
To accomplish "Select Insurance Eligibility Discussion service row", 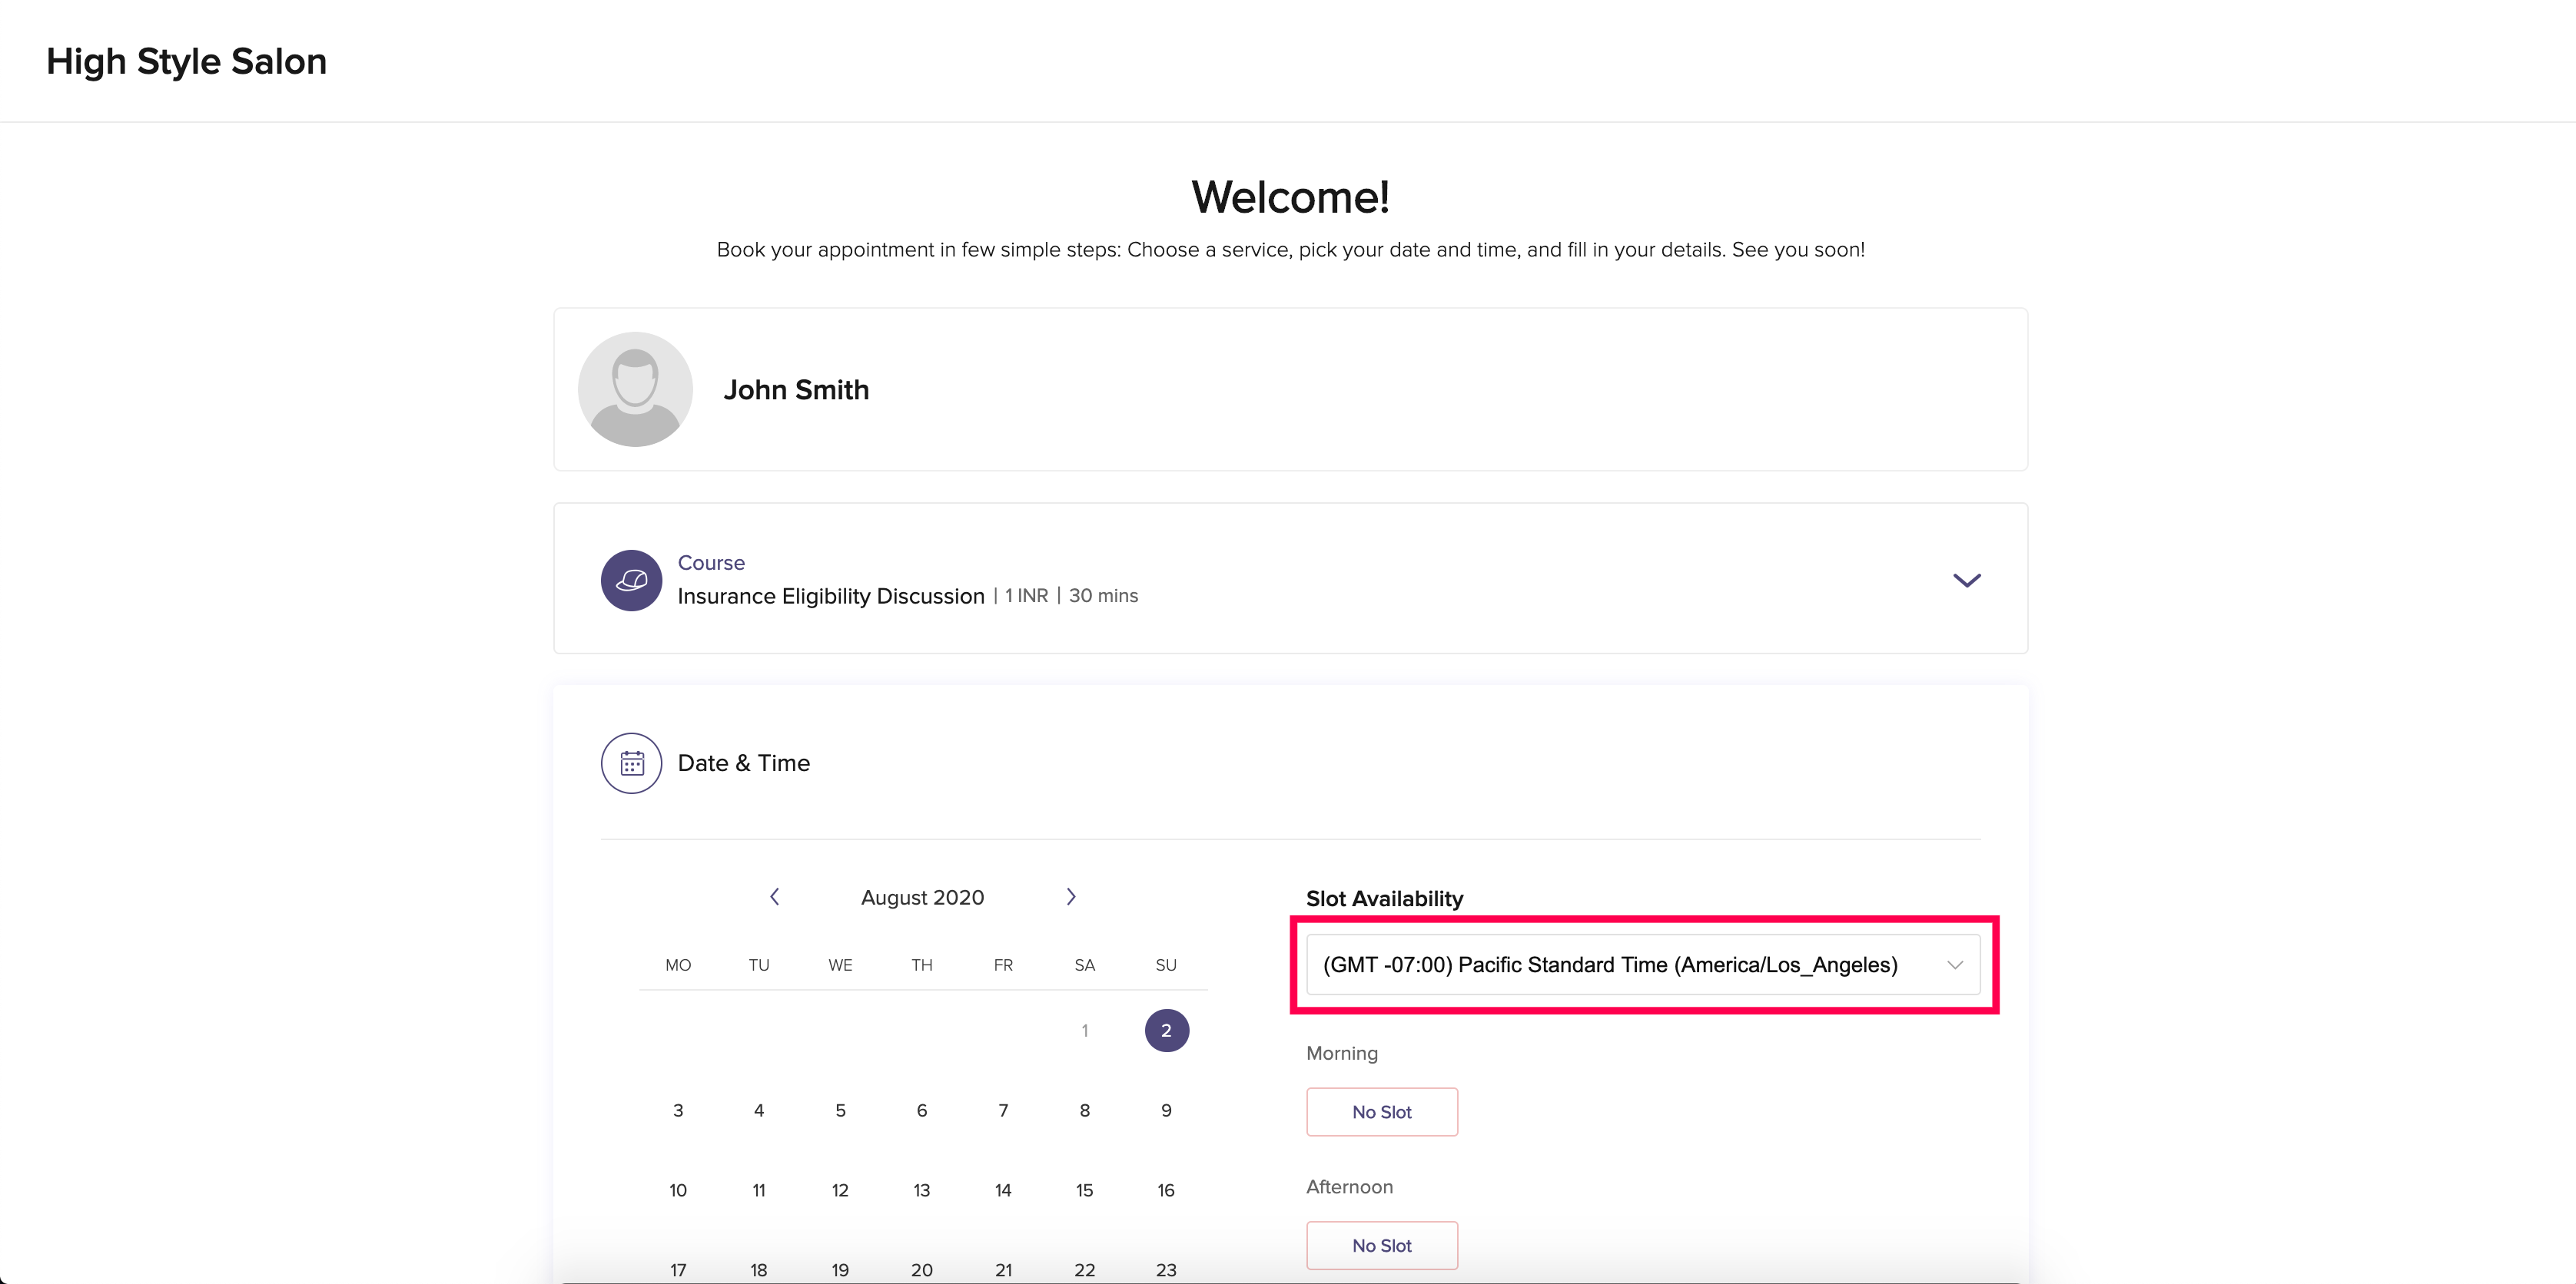I will tap(831, 595).
